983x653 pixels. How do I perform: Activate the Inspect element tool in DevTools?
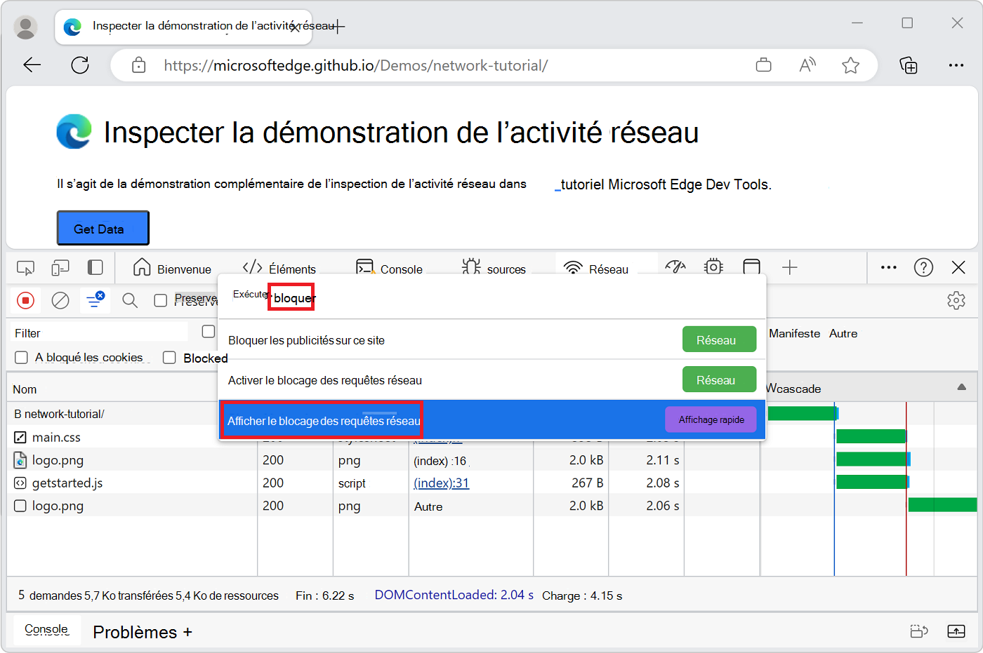[x=25, y=268]
